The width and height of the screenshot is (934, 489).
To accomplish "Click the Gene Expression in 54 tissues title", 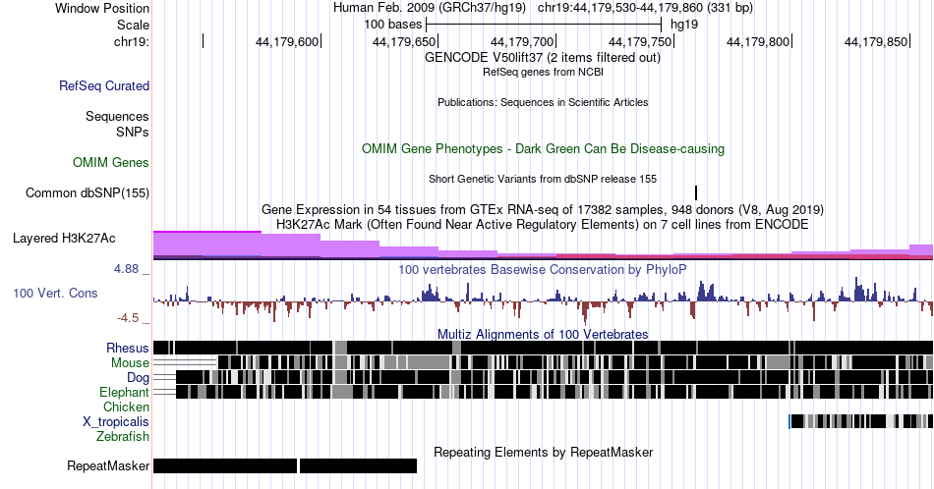I will pyautogui.click(x=543, y=209).
